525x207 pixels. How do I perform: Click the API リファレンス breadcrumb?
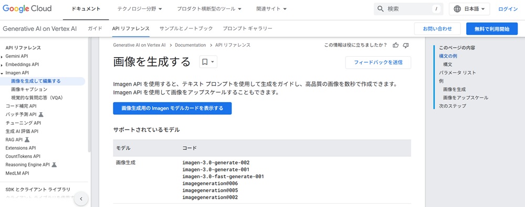point(233,45)
